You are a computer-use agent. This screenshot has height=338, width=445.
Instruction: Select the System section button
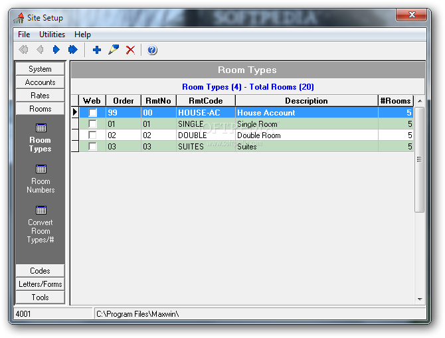(40, 69)
